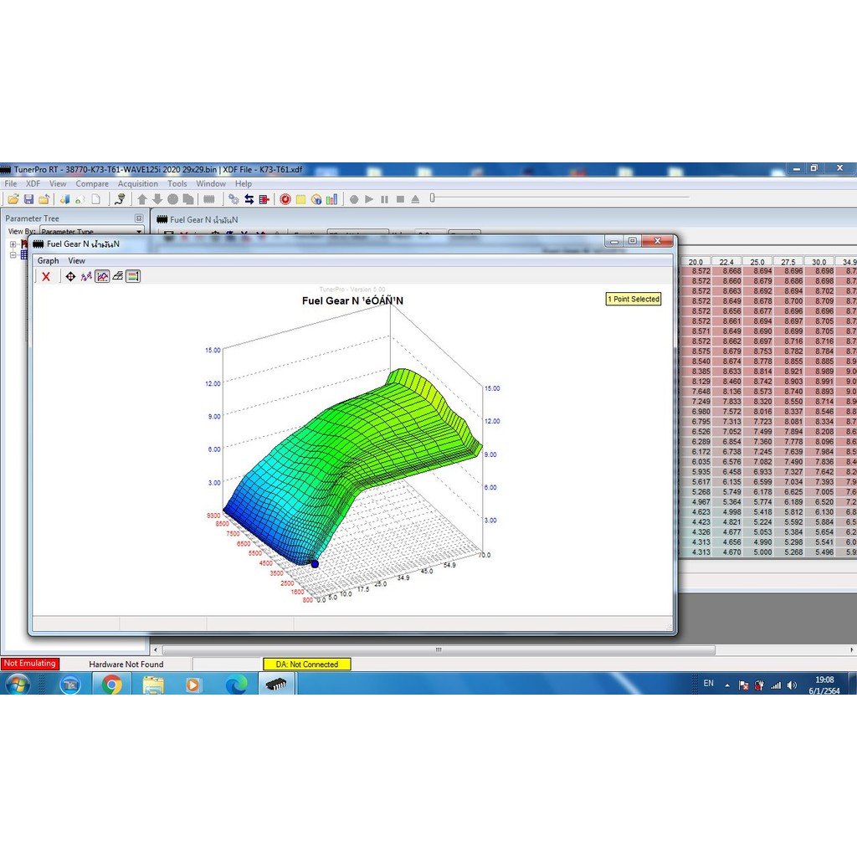Click the playback play button in toolbar
The image size is (857, 857).
click(x=369, y=199)
